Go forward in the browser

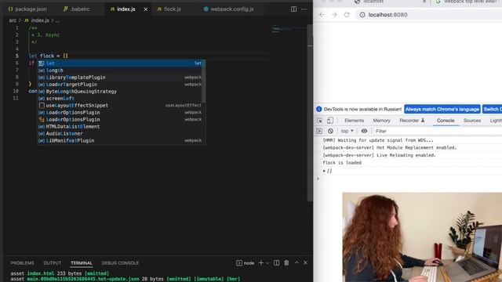[x=334, y=15]
